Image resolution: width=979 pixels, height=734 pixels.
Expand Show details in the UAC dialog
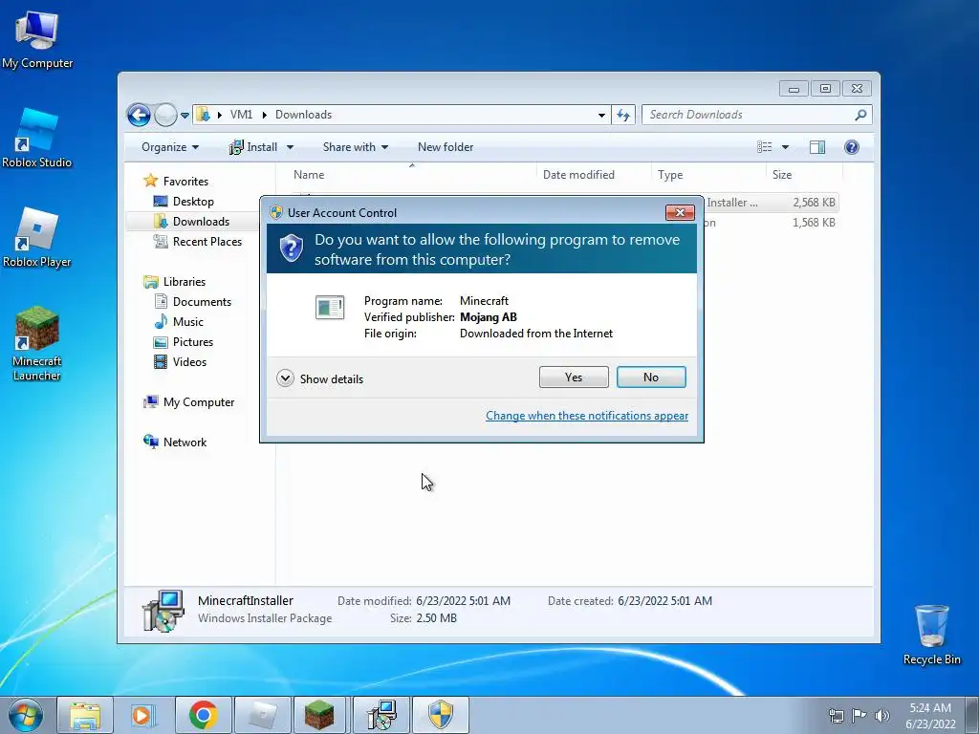[x=319, y=378]
